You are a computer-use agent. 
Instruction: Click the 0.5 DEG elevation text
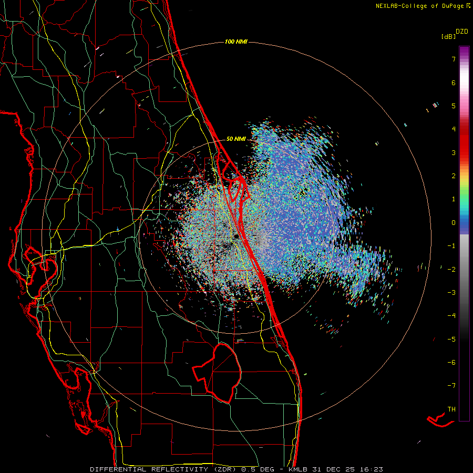tap(258, 469)
